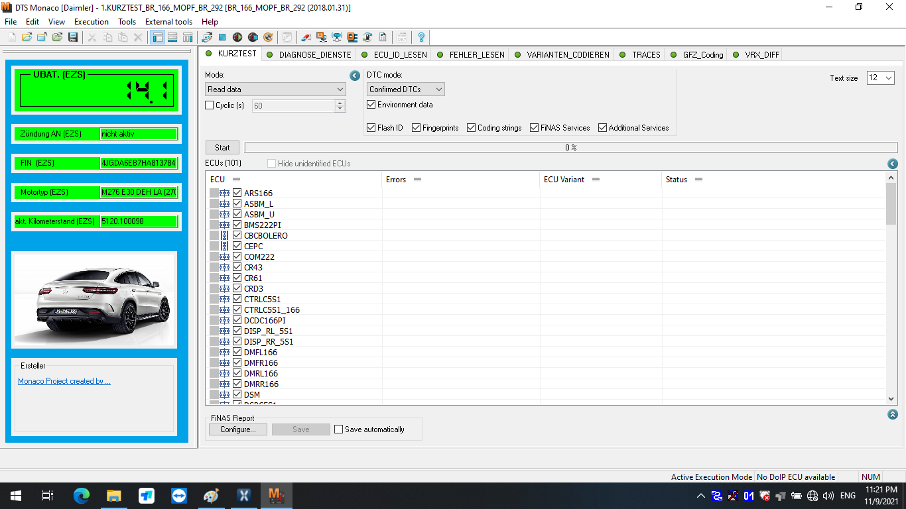Enable the Cyclic (s) checkbox
Screen dimensions: 906x509
tap(209, 105)
